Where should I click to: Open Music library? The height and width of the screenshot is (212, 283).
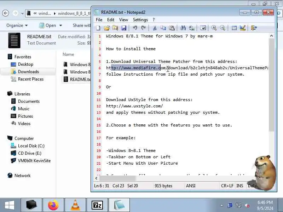(24, 109)
